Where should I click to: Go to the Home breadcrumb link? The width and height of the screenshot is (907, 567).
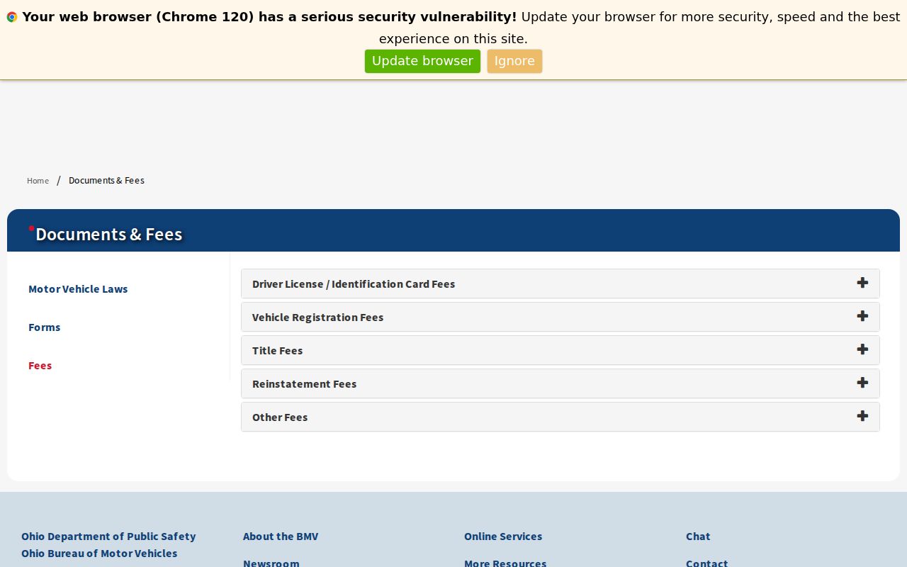(38, 181)
